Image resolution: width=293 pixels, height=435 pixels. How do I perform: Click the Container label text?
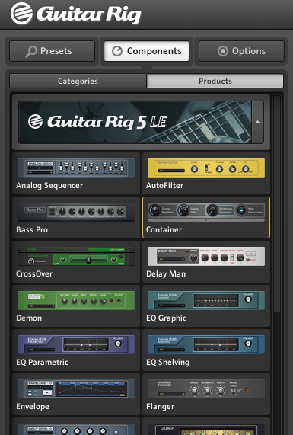(x=164, y=230)
